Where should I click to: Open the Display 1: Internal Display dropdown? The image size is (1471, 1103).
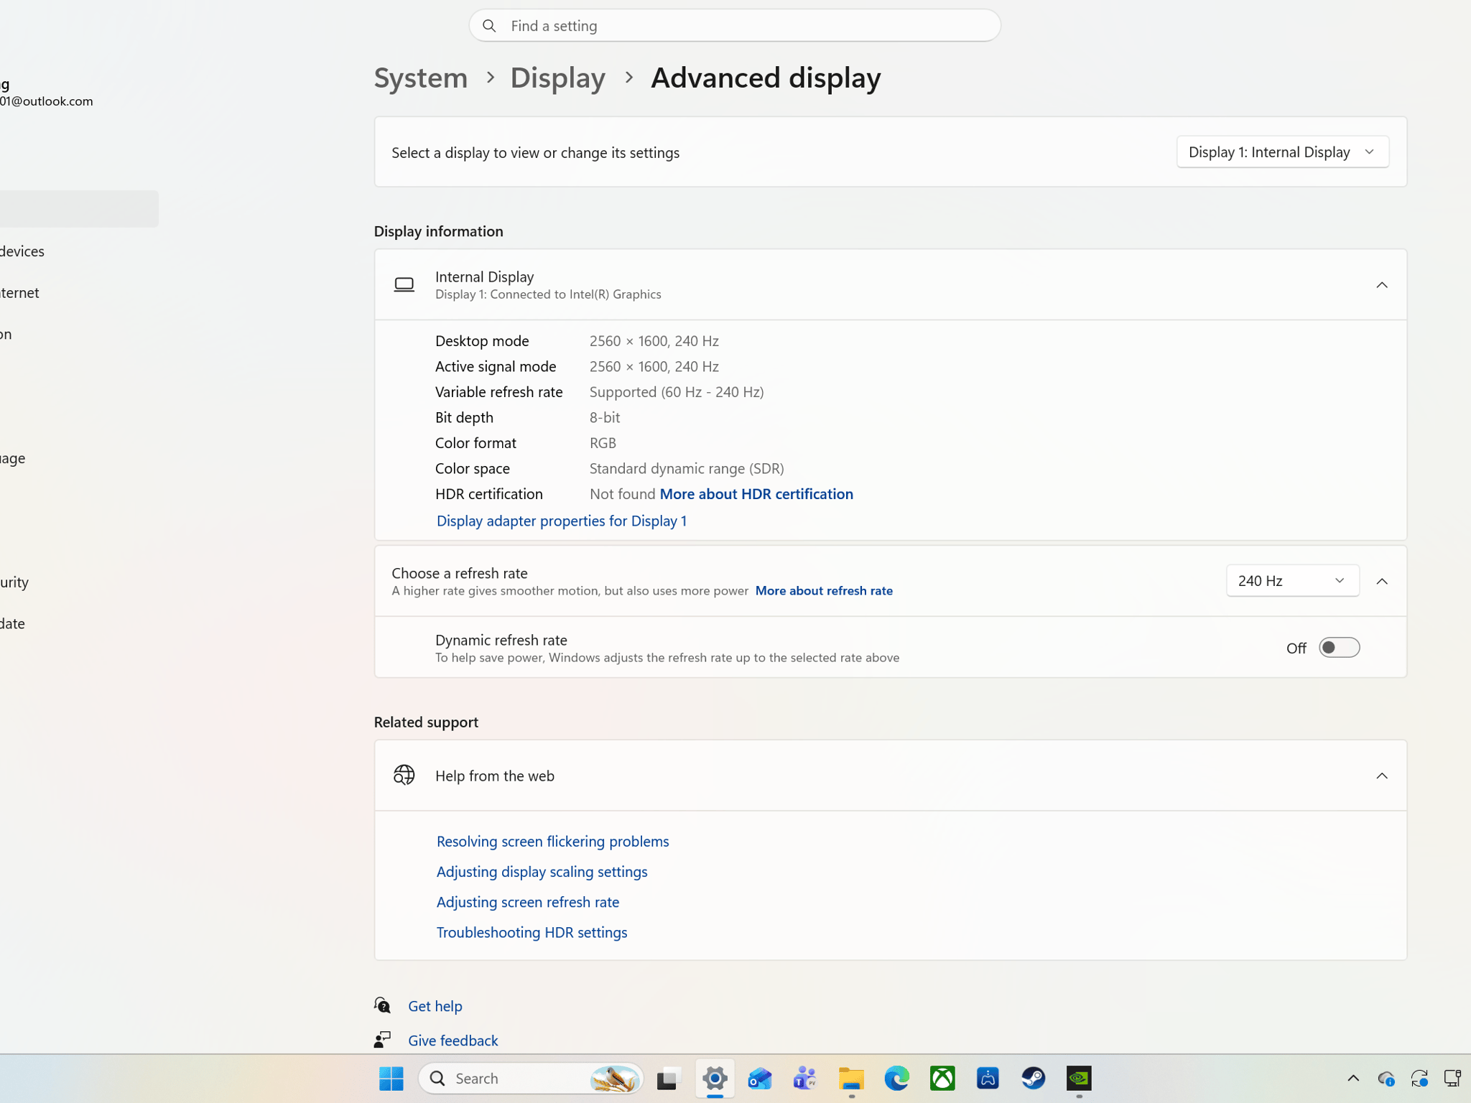click(1282, 152)
